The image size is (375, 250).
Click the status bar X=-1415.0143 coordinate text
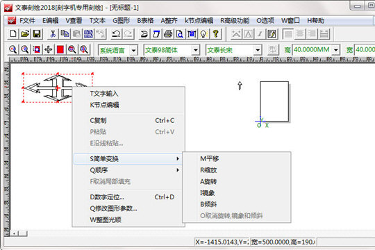point(222,242)
